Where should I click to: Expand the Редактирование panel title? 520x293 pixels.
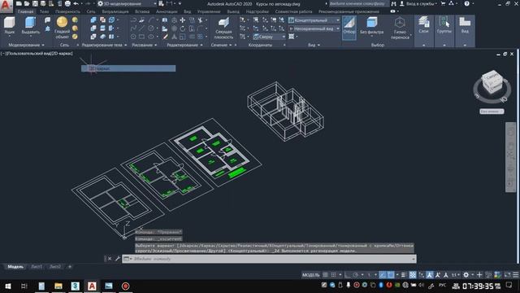(184, 45)
